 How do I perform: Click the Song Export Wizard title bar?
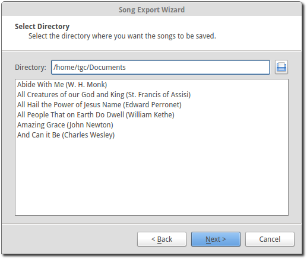pos(151,9)
